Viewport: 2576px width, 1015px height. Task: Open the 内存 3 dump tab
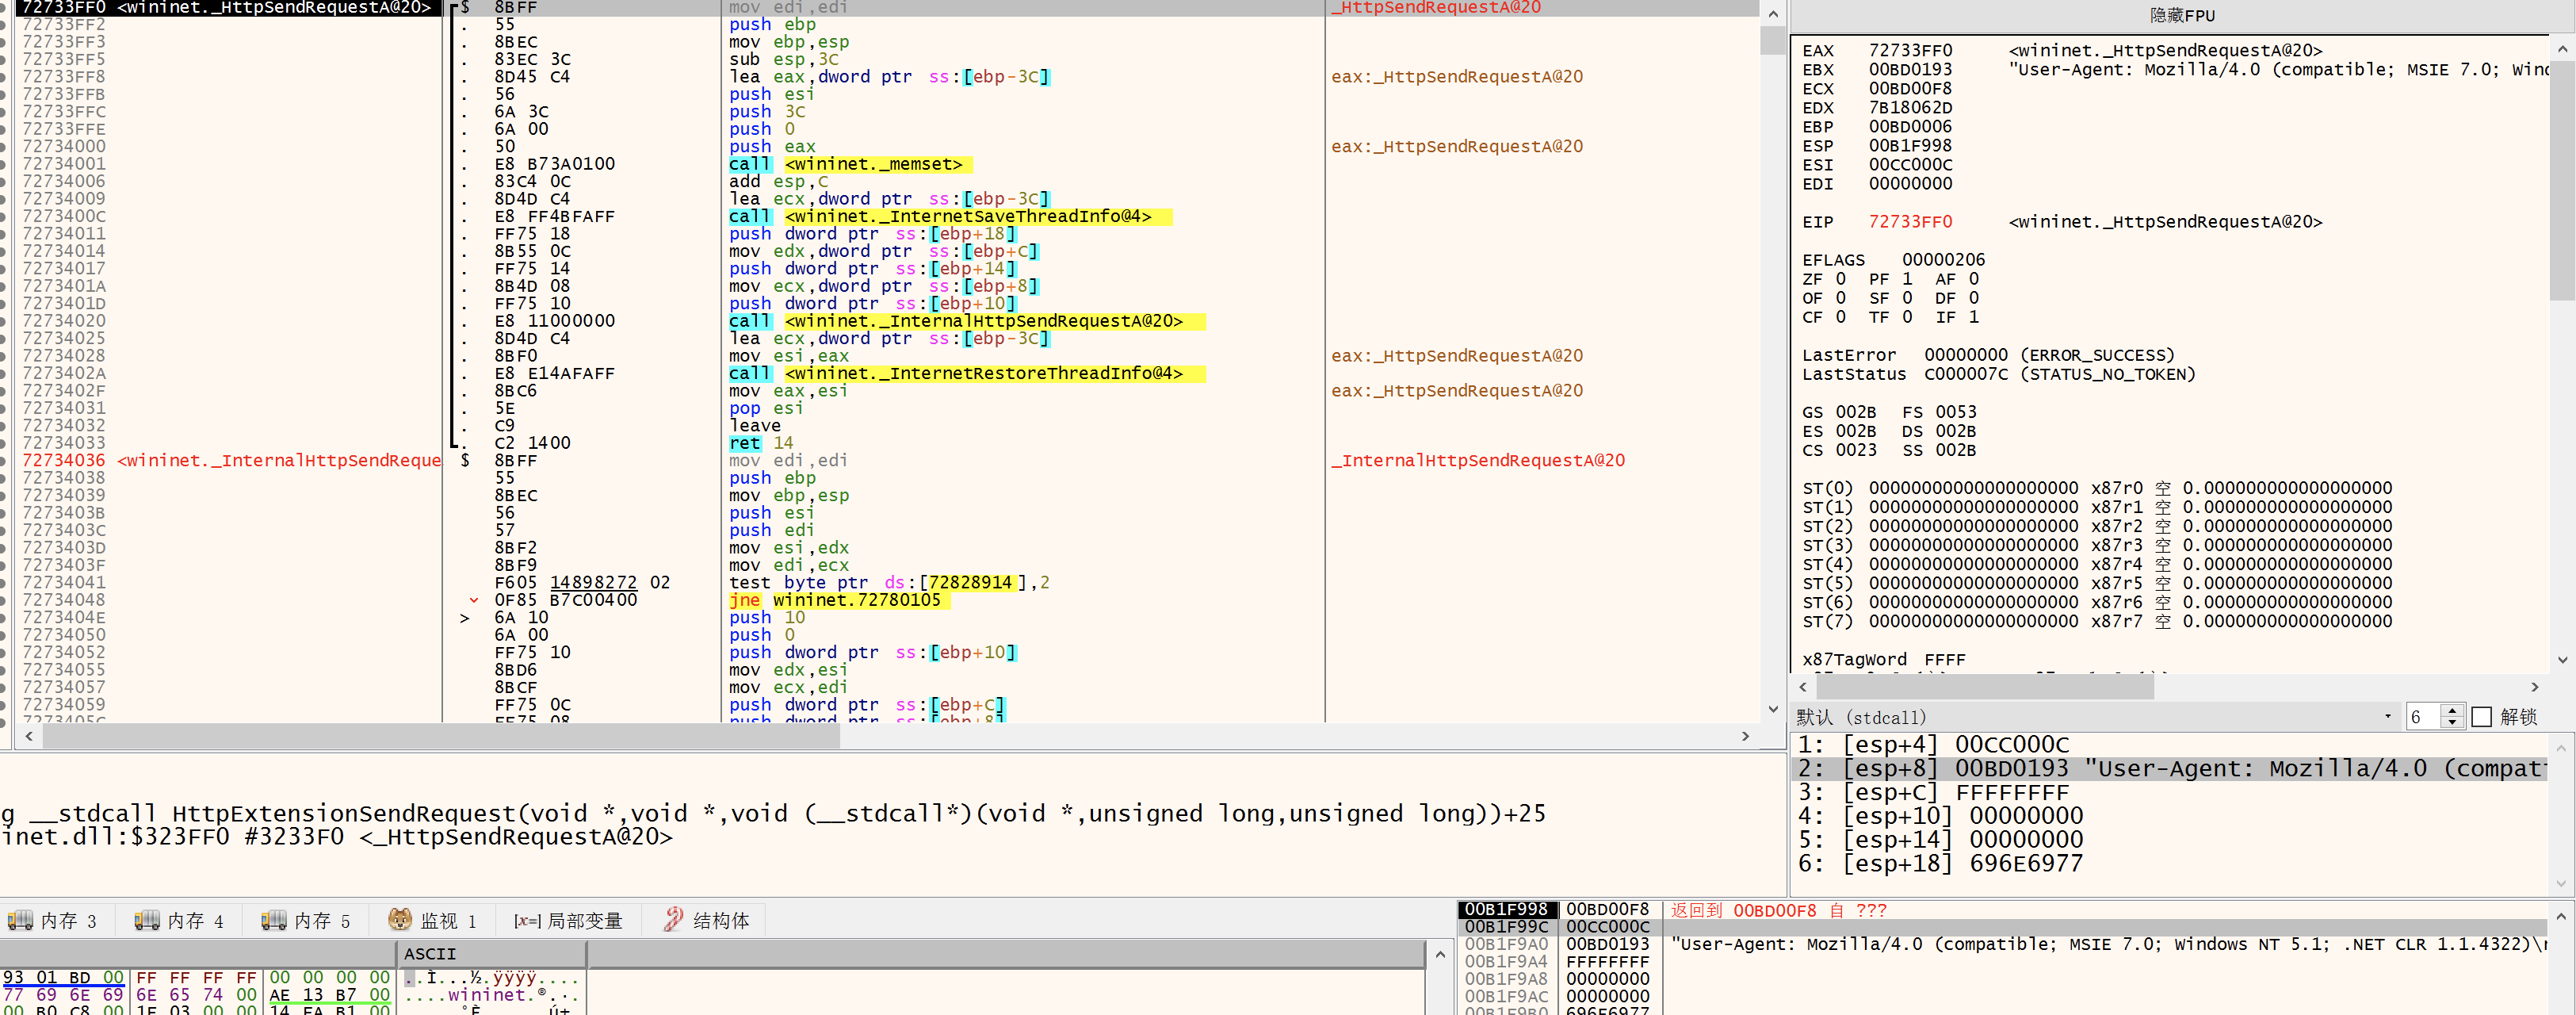pyautogui.click(x=54, y=920)
